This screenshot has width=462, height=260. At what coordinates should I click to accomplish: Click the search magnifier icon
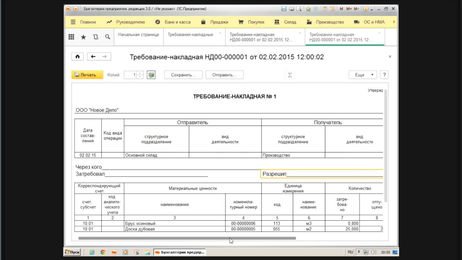[108, 37]
